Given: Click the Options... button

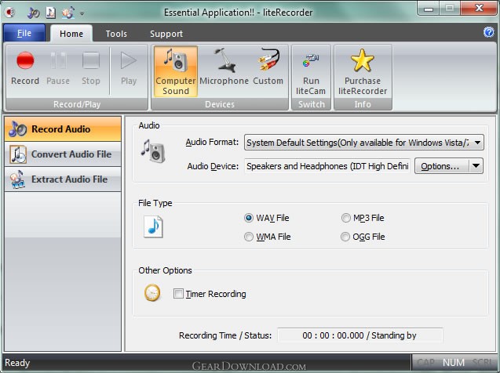Looking at the screenshot, I should click(x=442, y=166).
